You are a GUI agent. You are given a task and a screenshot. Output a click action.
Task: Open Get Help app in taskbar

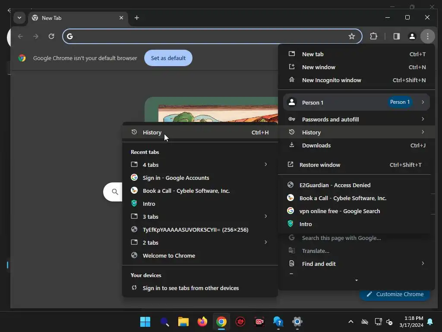point(278,322)
